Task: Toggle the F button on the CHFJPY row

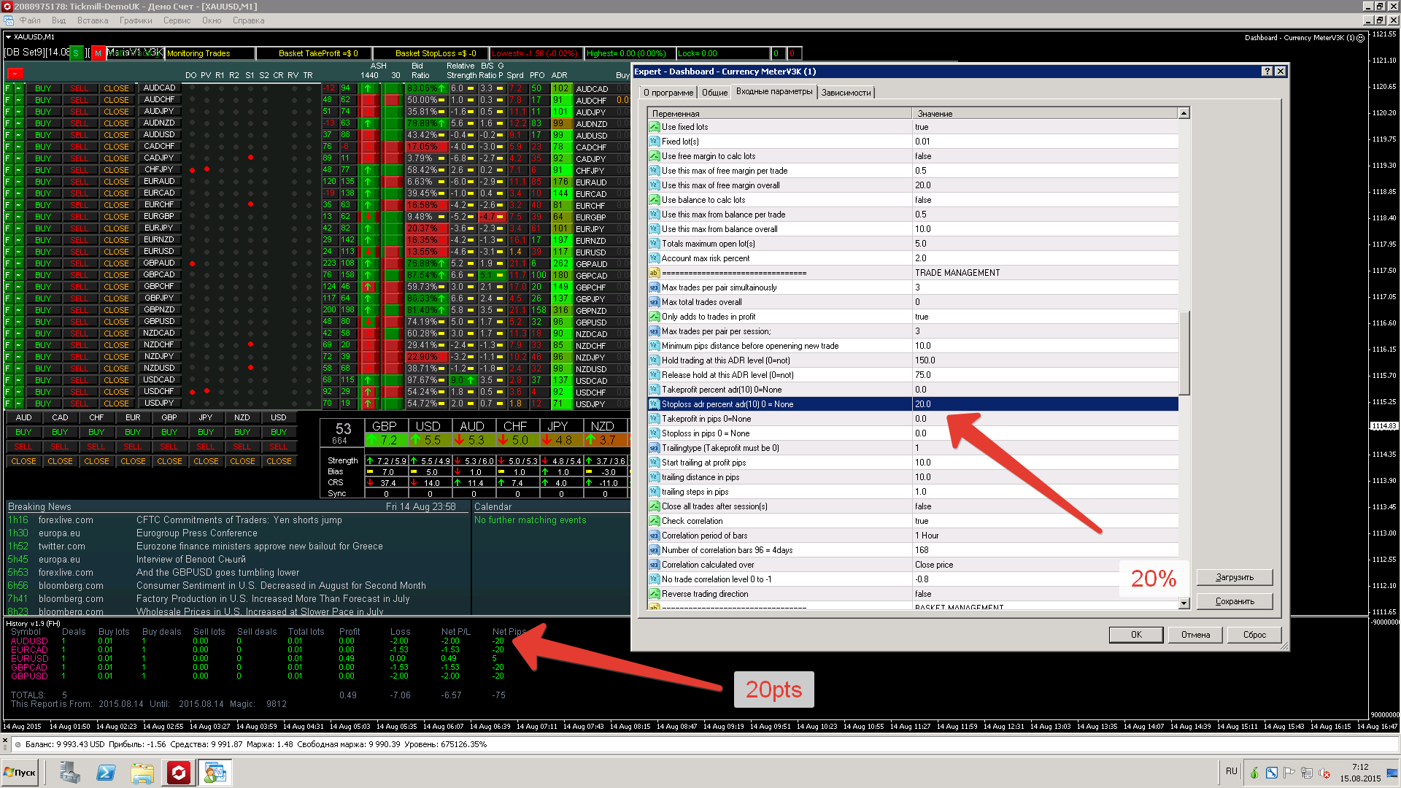Action: point(8,170)
